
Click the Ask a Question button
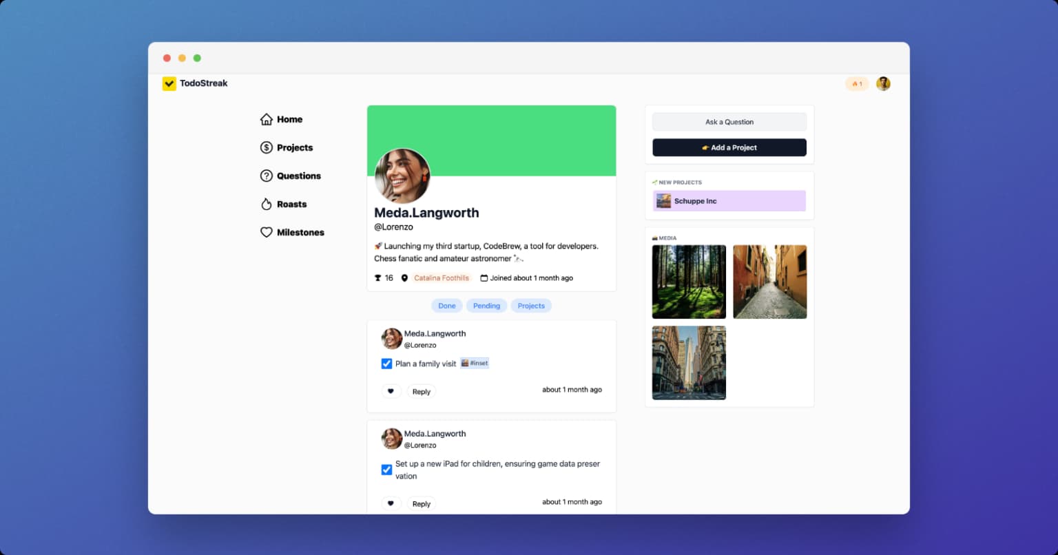point(729,122)
